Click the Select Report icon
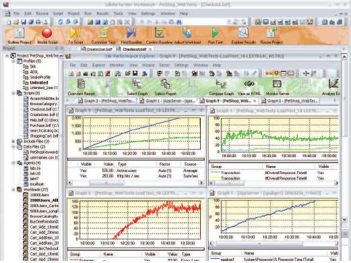351x263 pixels. pos(165,84)
